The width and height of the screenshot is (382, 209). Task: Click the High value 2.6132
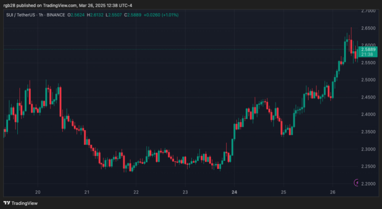tap(96, 15)
